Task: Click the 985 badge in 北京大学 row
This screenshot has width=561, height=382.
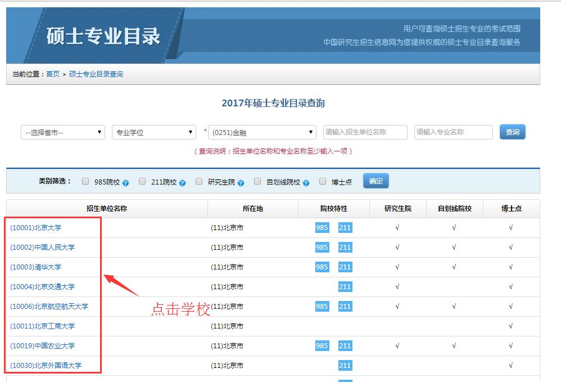Action: (x=322, y=228)
